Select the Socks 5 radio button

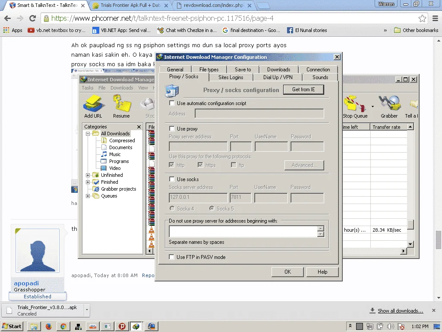(x=212, y=208)
